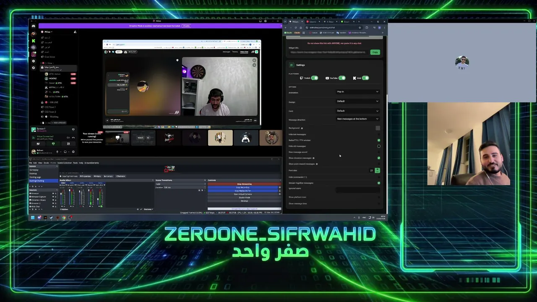Open activities grid button in voice panel
This screenshot has height=302, width=537.
[68, 144]
